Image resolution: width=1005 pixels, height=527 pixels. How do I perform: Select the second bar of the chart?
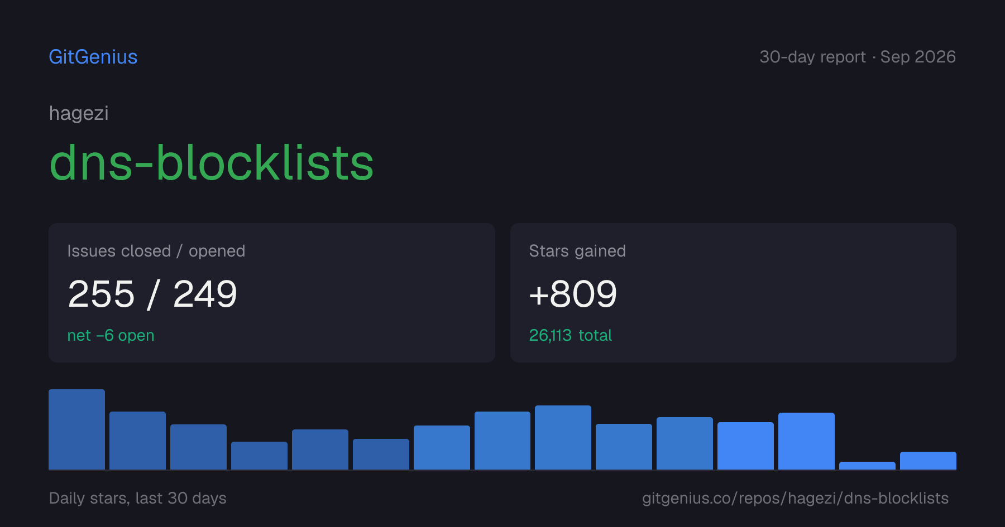pos(137,441)
